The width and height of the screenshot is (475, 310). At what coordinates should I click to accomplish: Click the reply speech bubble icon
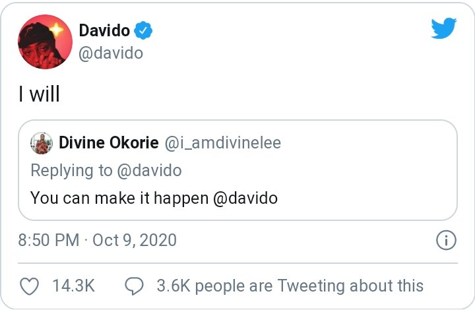pos(135,286)
